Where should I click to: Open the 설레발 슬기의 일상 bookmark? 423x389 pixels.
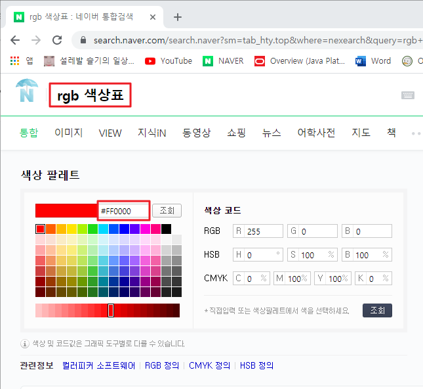coord(89,61)
